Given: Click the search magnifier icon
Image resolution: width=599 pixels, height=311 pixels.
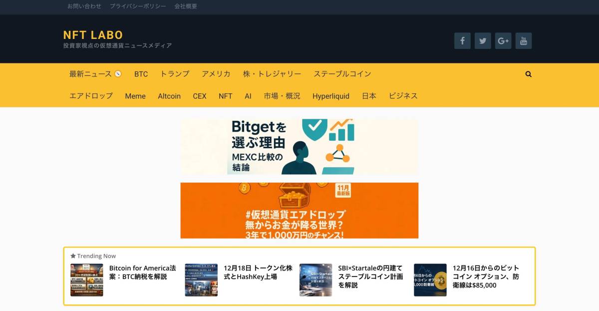Looking at the screenshot, I should [529, 74].
